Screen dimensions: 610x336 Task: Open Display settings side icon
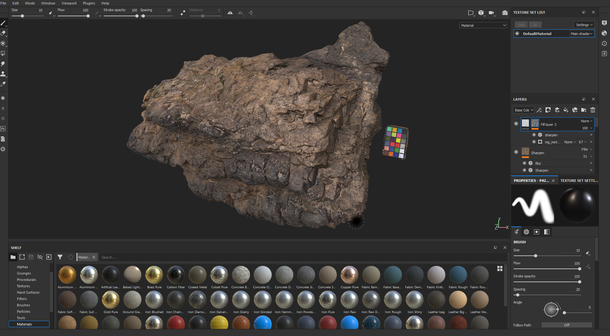(x=604, y=23)
